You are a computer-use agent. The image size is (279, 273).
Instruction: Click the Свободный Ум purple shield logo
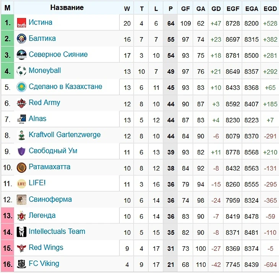21,151
